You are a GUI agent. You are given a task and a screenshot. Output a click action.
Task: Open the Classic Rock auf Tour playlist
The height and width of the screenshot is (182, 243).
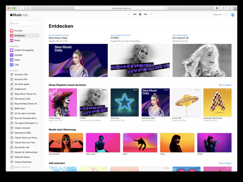coord(24,142)
